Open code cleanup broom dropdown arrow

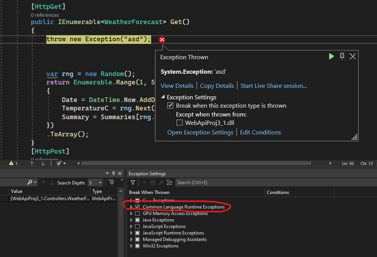pos(64,163)
